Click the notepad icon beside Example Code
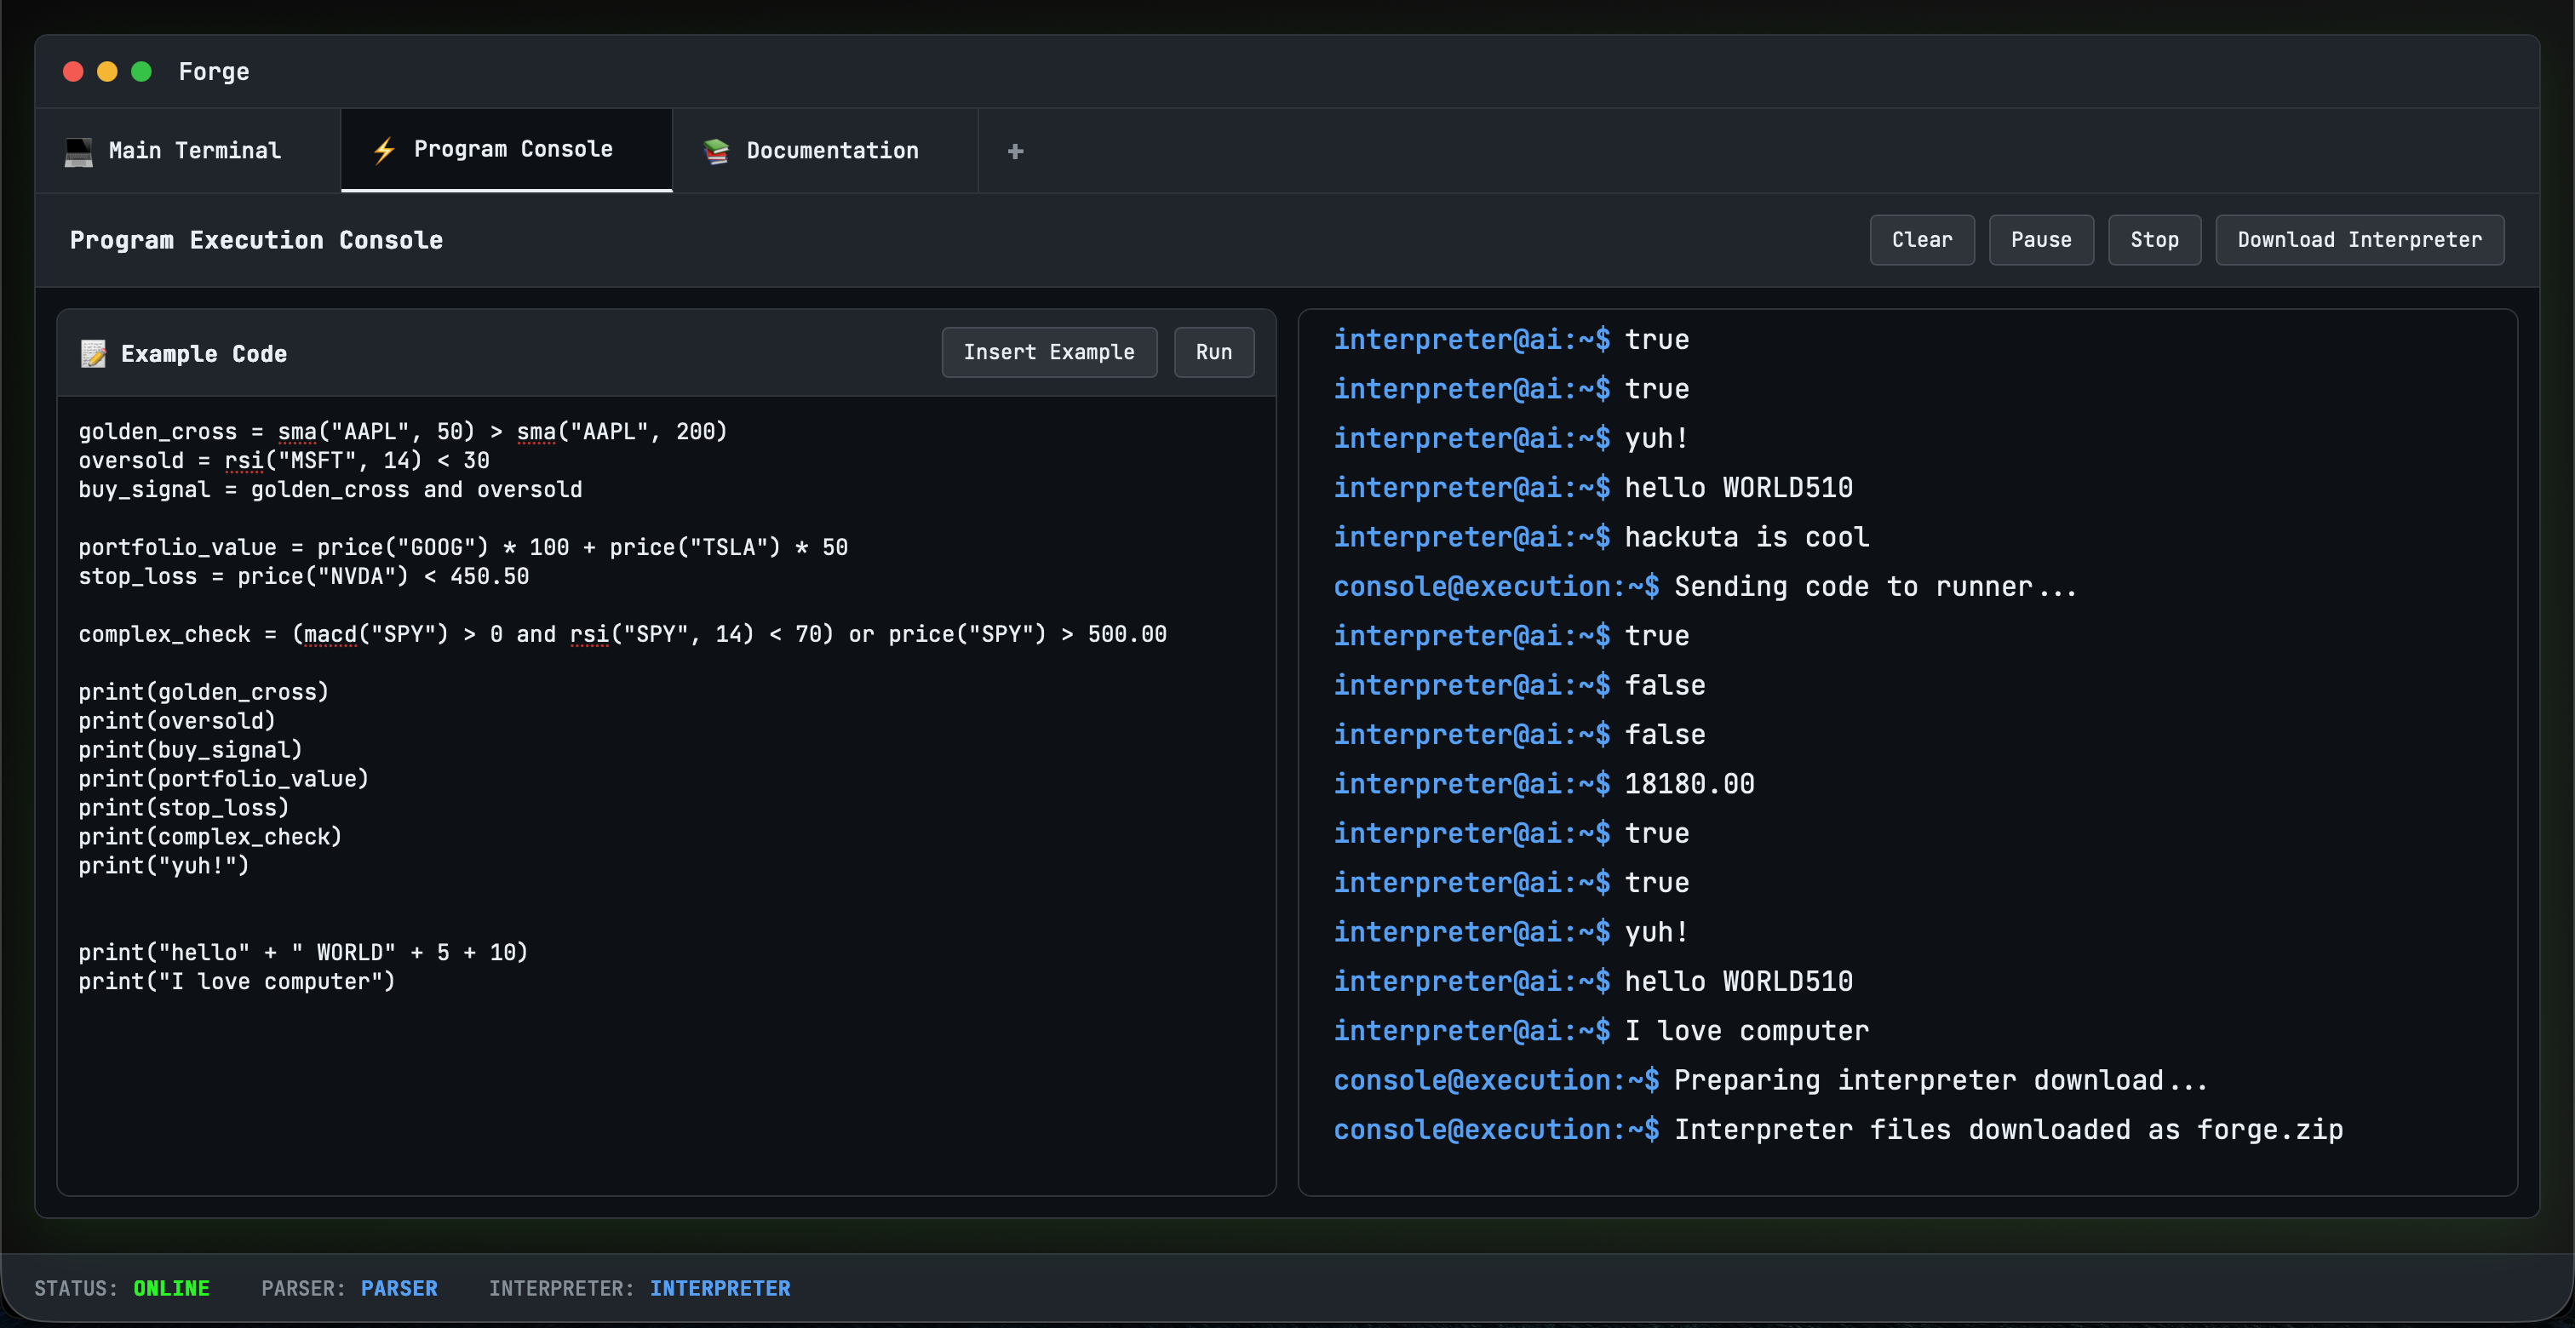Viewport: 2575px width, 1328px height. (x=93, y=354)
